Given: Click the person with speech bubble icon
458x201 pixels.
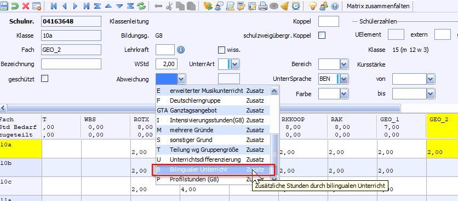Looking at the screenshot, I should (x=219, y=6).
